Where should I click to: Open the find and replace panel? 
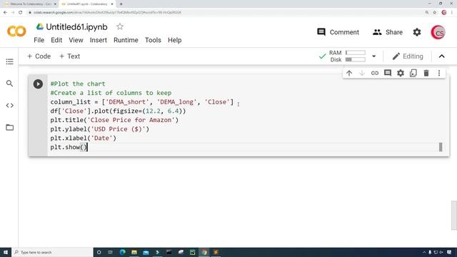9,84
